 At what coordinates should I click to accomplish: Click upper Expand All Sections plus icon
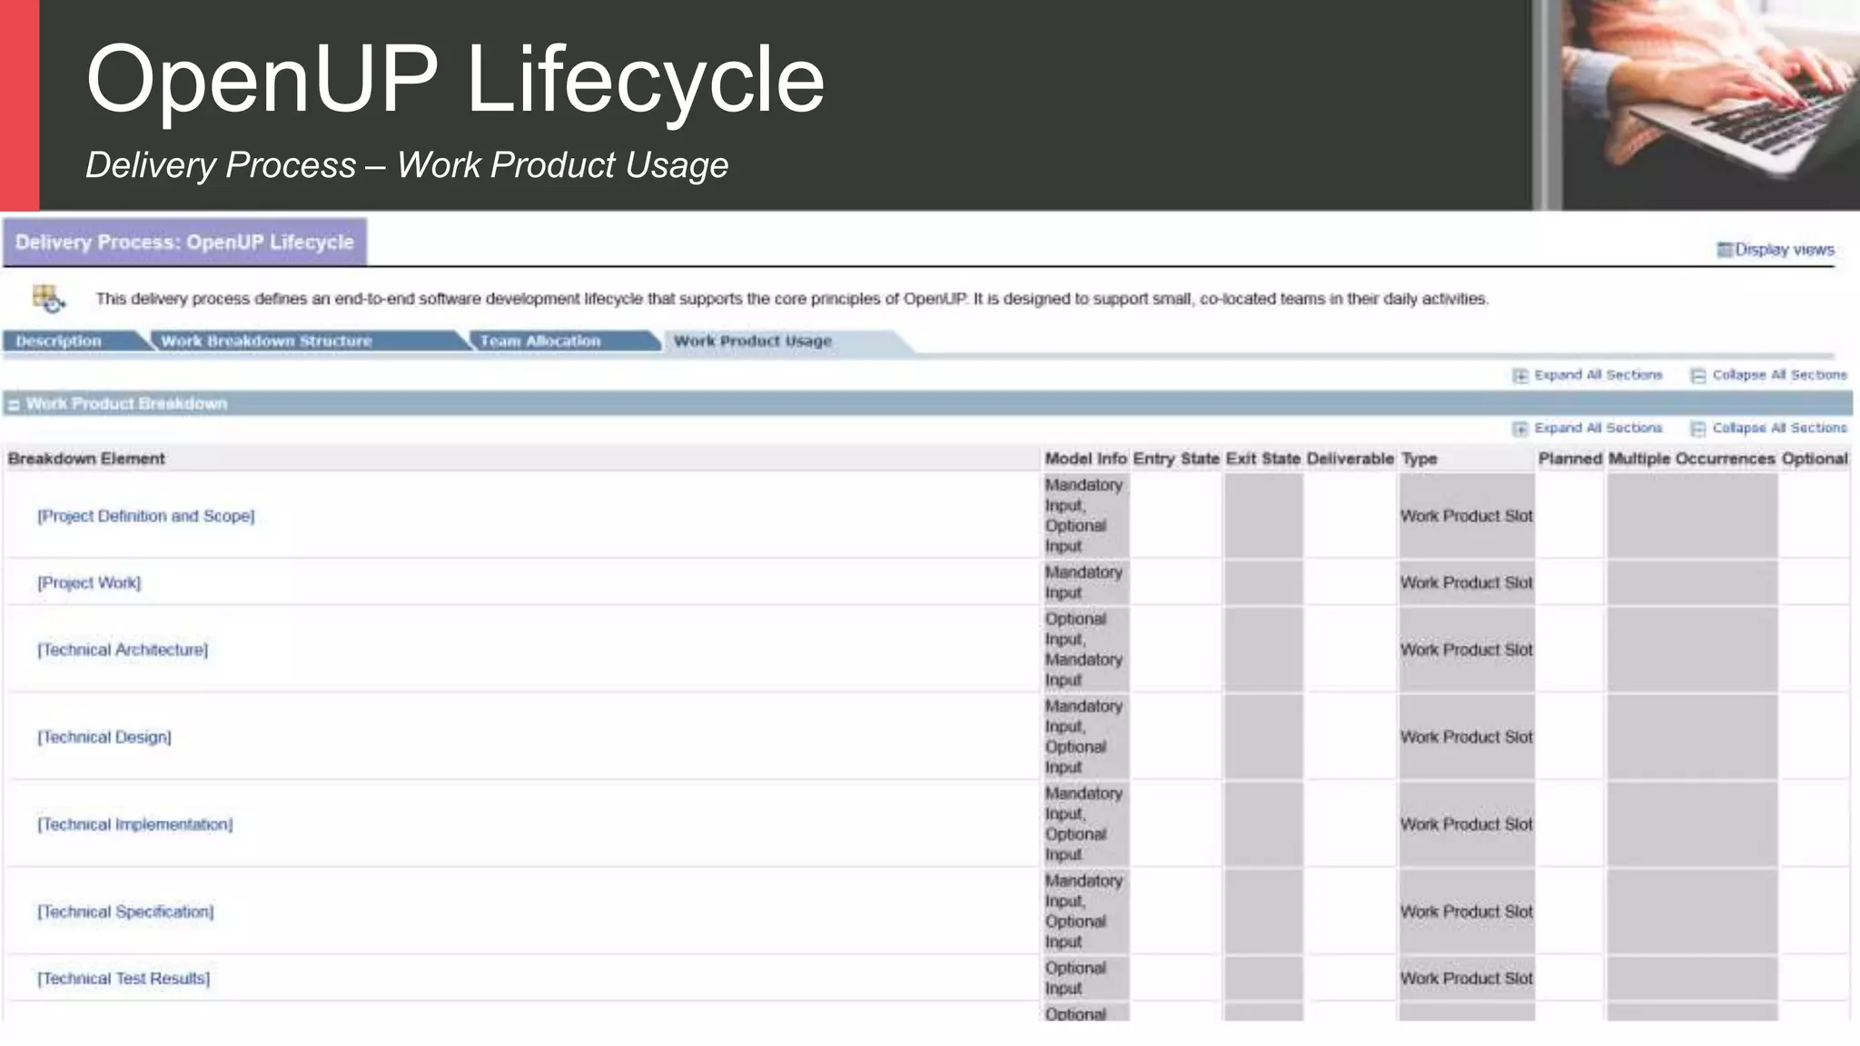point(1520,376)
